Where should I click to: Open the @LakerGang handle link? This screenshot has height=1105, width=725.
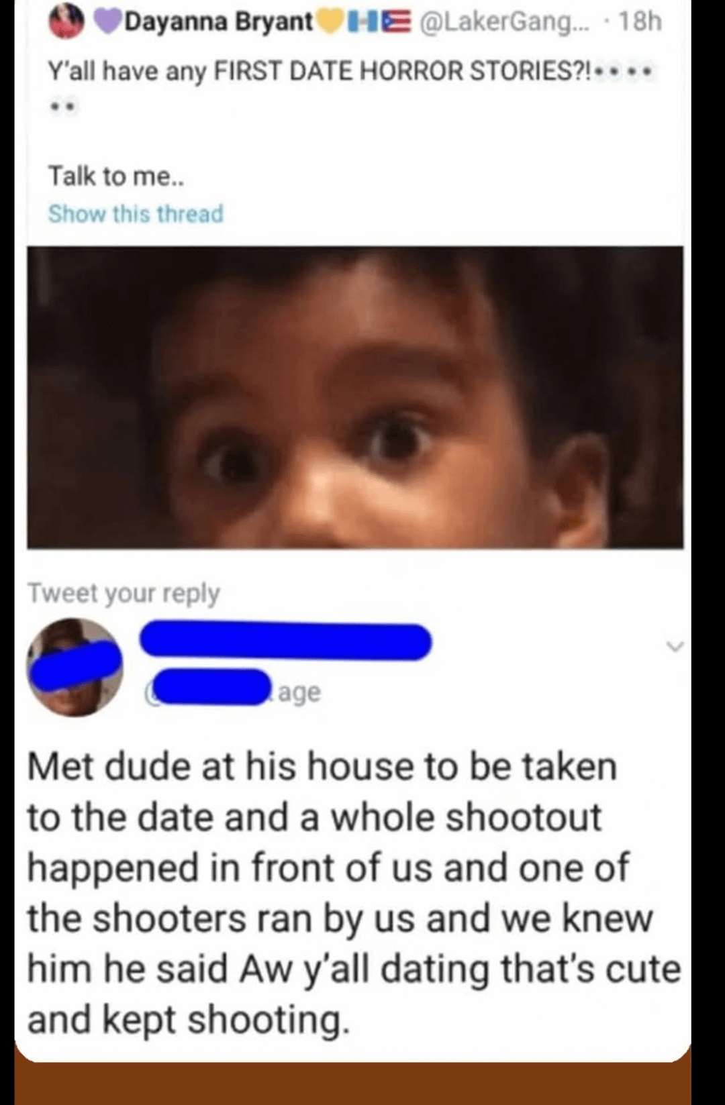click(x=503, y=22)
